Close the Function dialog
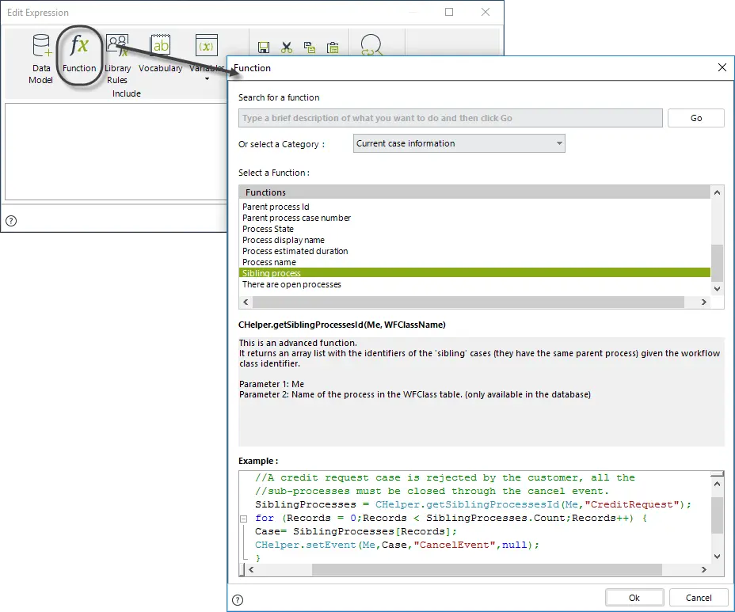Image resolution: width=735 pixels, height=612 pixels. tap(722, 67)
